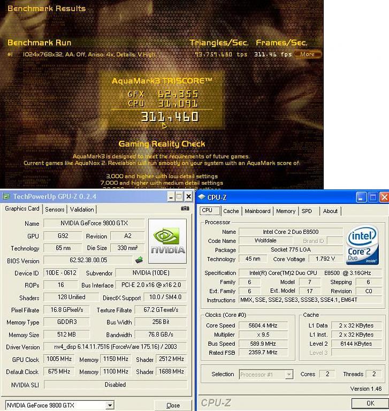Click the Texture Fillrate value 67.2 GTexel/s
The image size is (389, 411).
click(161, 310)
